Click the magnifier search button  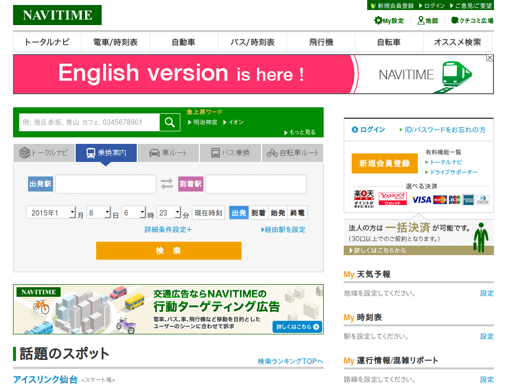(x=170, y=122)
